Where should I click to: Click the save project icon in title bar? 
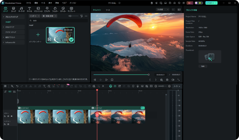point(170,3)
